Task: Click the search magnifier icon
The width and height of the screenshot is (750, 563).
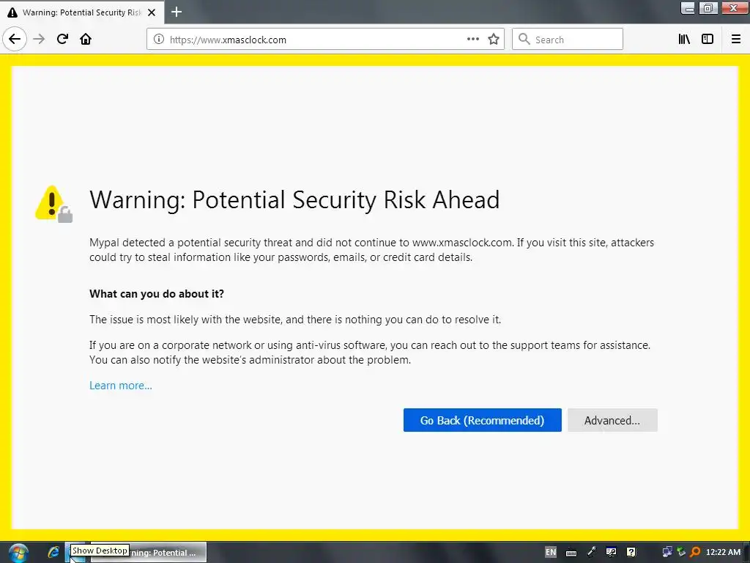Action: (x=524, y=40)
